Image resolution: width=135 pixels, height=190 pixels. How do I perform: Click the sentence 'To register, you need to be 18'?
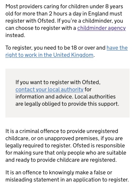[x=67, y=51]
